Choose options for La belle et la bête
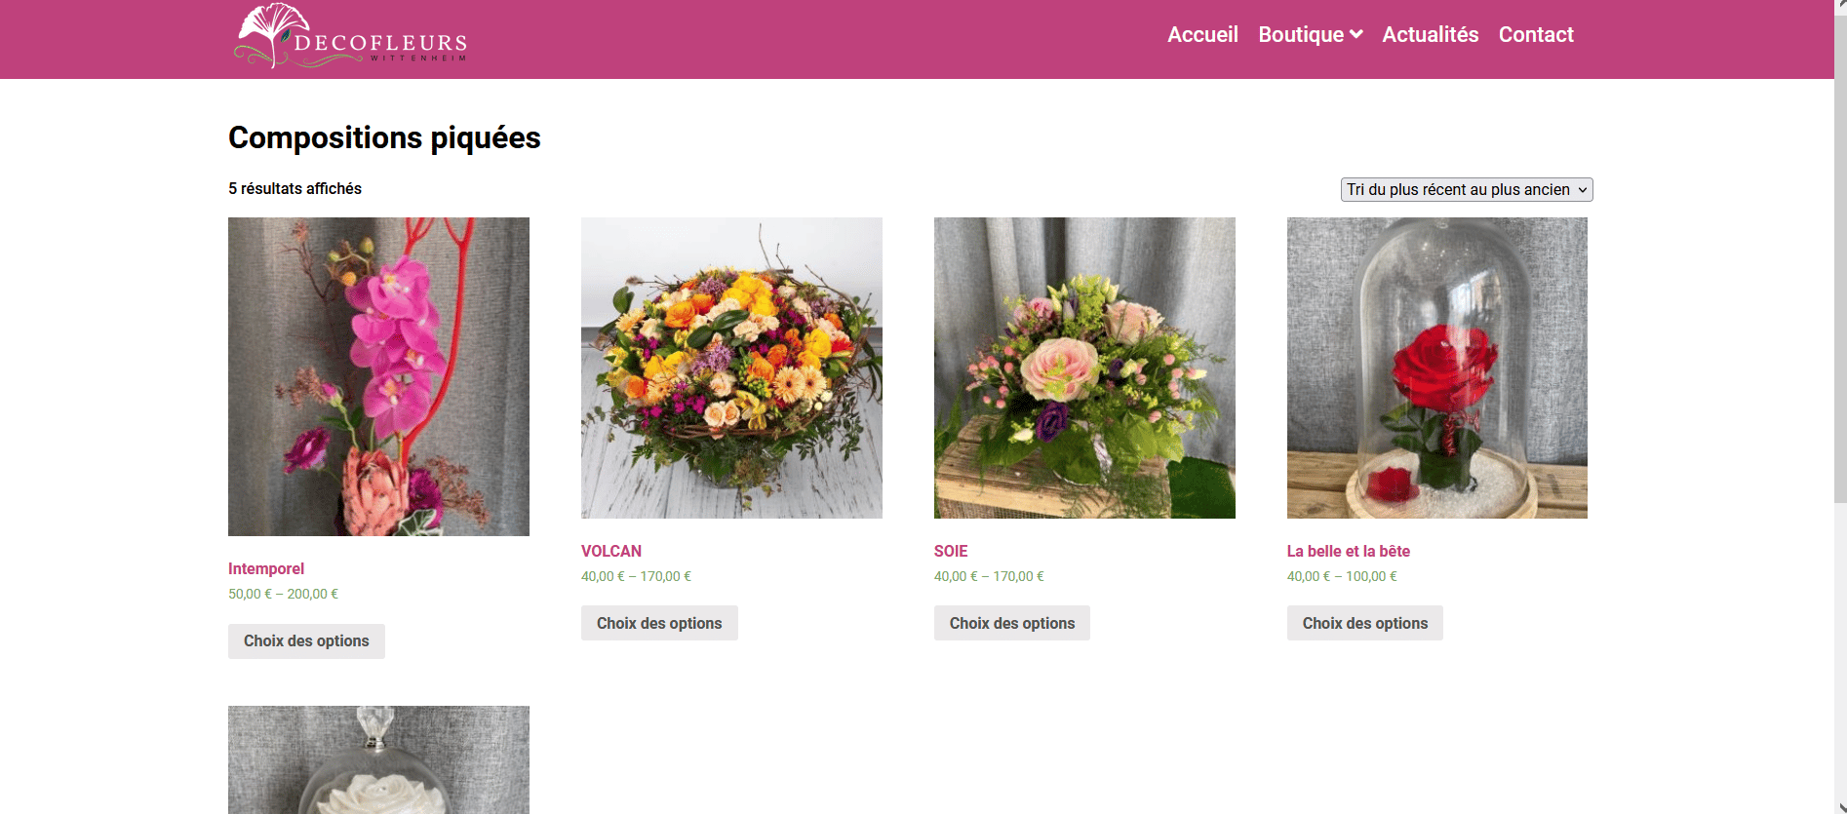The image size is (1847, 814). coord(1364,623)
